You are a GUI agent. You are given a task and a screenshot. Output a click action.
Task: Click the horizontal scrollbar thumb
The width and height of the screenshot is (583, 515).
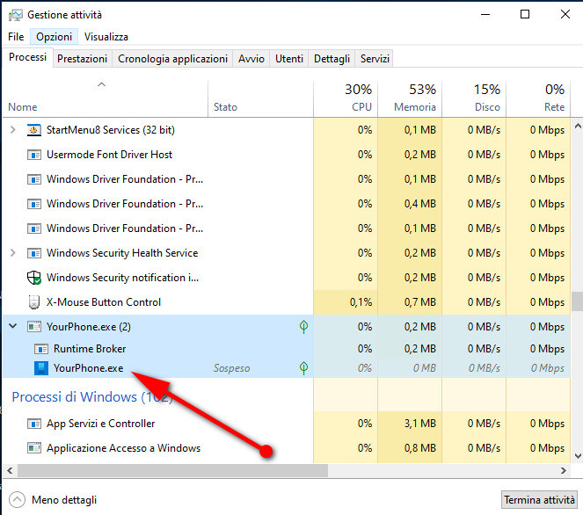pyautogui.click(x=173, y=471)
